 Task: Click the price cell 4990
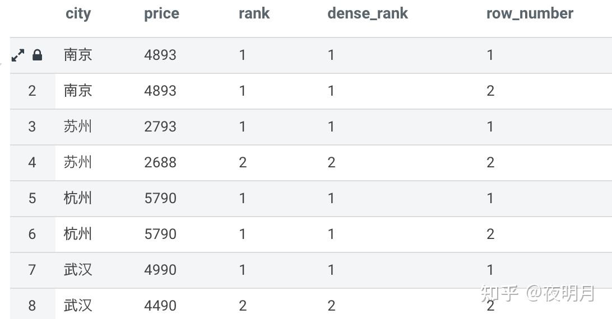pos(160,270)
